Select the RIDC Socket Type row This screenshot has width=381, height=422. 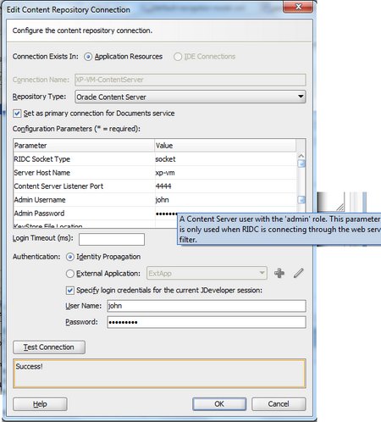(x=155, y=159)
